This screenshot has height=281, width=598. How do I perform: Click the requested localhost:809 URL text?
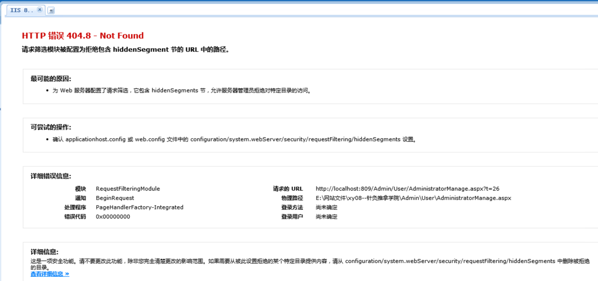(407, 189)
